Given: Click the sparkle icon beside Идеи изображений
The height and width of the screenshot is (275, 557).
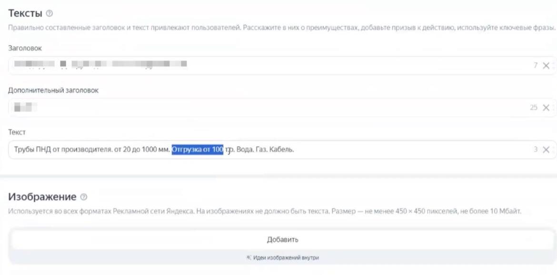Looking at the screenshot, I should pyautogui.click(x=249, y=257).
